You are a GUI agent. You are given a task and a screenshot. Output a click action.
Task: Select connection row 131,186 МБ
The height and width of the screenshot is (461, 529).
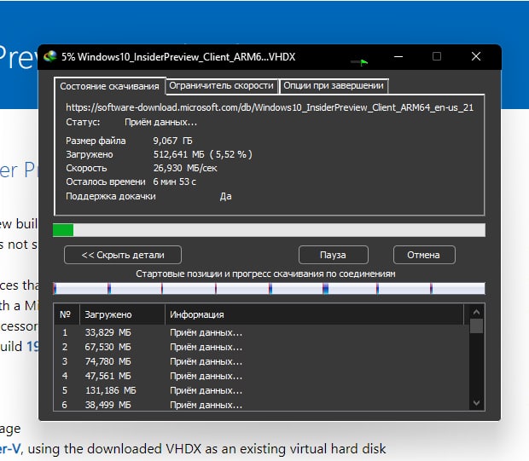pyautogui.click(x=262, y=390)
